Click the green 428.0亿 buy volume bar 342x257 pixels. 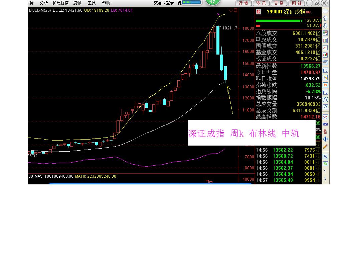point(279,20)
